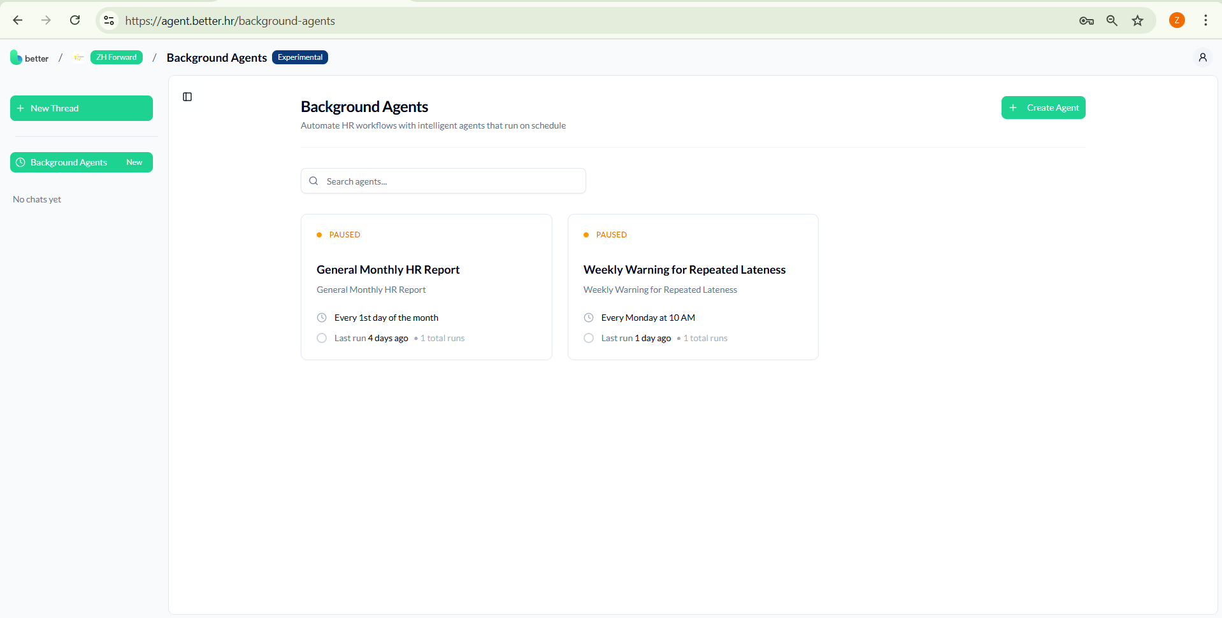Select the ZH Forward workspace badge
Viewport: 1222px width, 618px height.
point(117,57)
